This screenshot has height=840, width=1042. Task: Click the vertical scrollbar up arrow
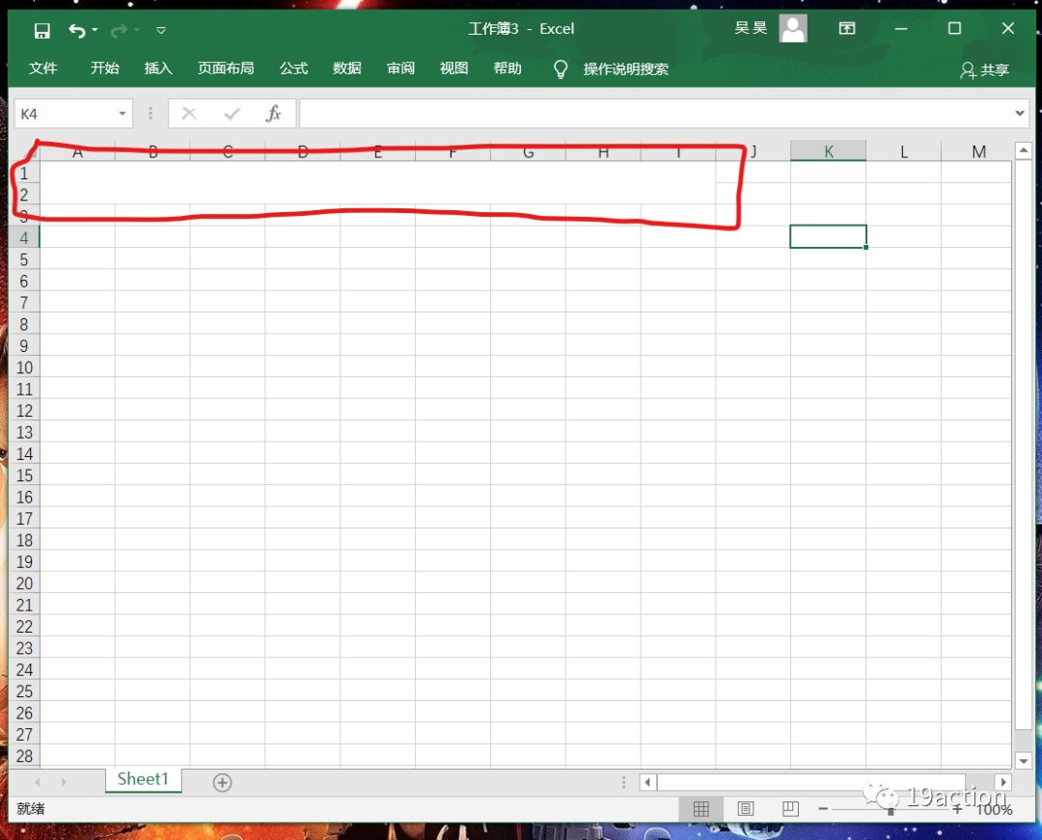[x=1024, y=150]
